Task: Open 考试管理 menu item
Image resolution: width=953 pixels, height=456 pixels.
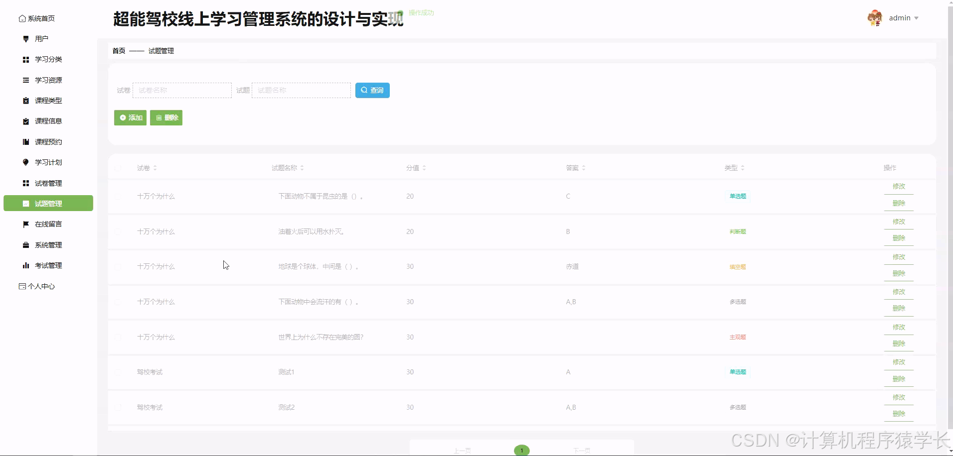Action: [x=48, y=266]
